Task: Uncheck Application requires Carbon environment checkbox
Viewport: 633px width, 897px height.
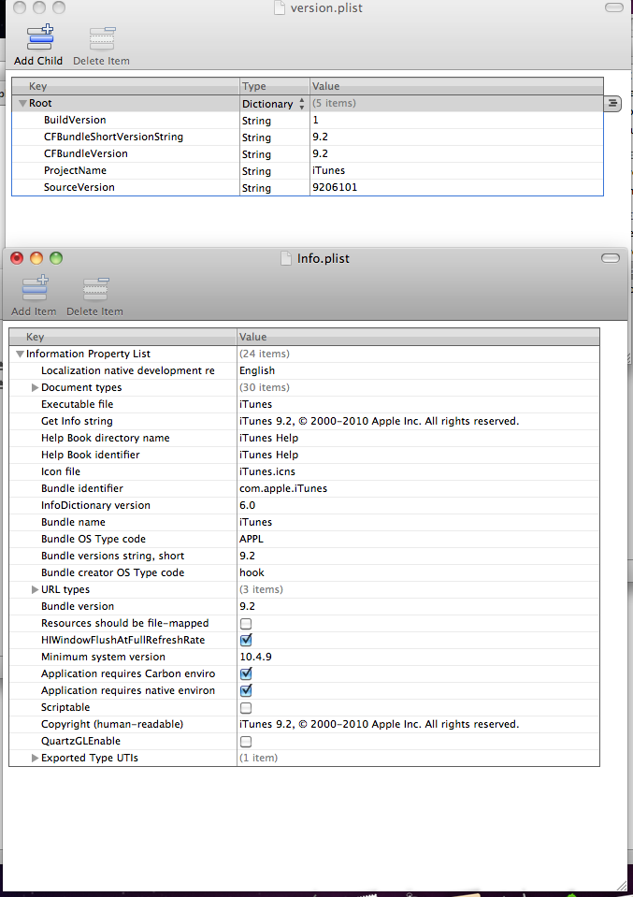Action: 246,673
